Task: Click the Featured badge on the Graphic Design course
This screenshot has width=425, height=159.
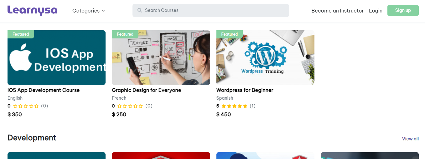Action: [x=125, y=34]
